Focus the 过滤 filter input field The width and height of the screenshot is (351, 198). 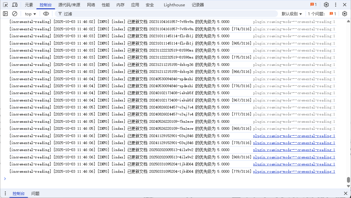[x=167, y=14]
